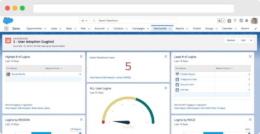The height and width of the screenshot is (134, 260).
Task: Open the Security User link
Action: click(187, 85)
